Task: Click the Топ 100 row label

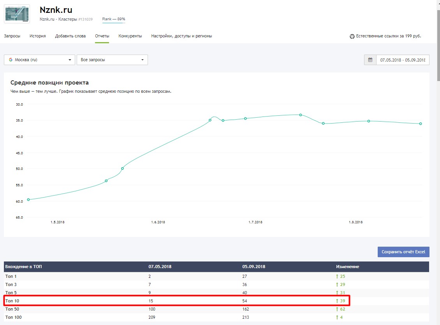Action: [13, 317]
